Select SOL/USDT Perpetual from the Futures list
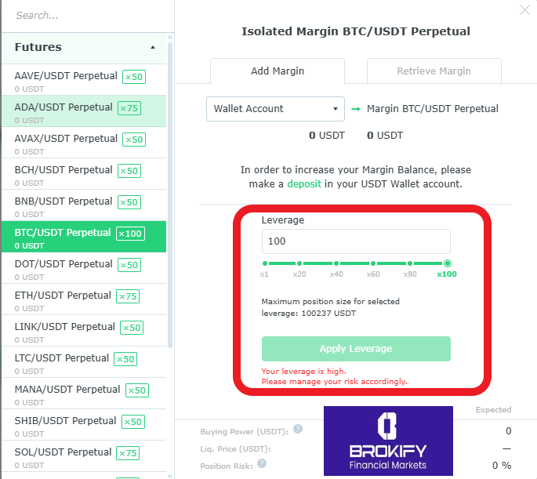 [63, 452]
